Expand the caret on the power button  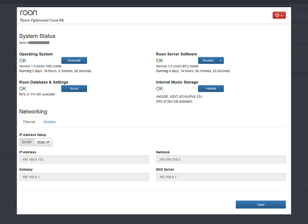pos(282,15)
